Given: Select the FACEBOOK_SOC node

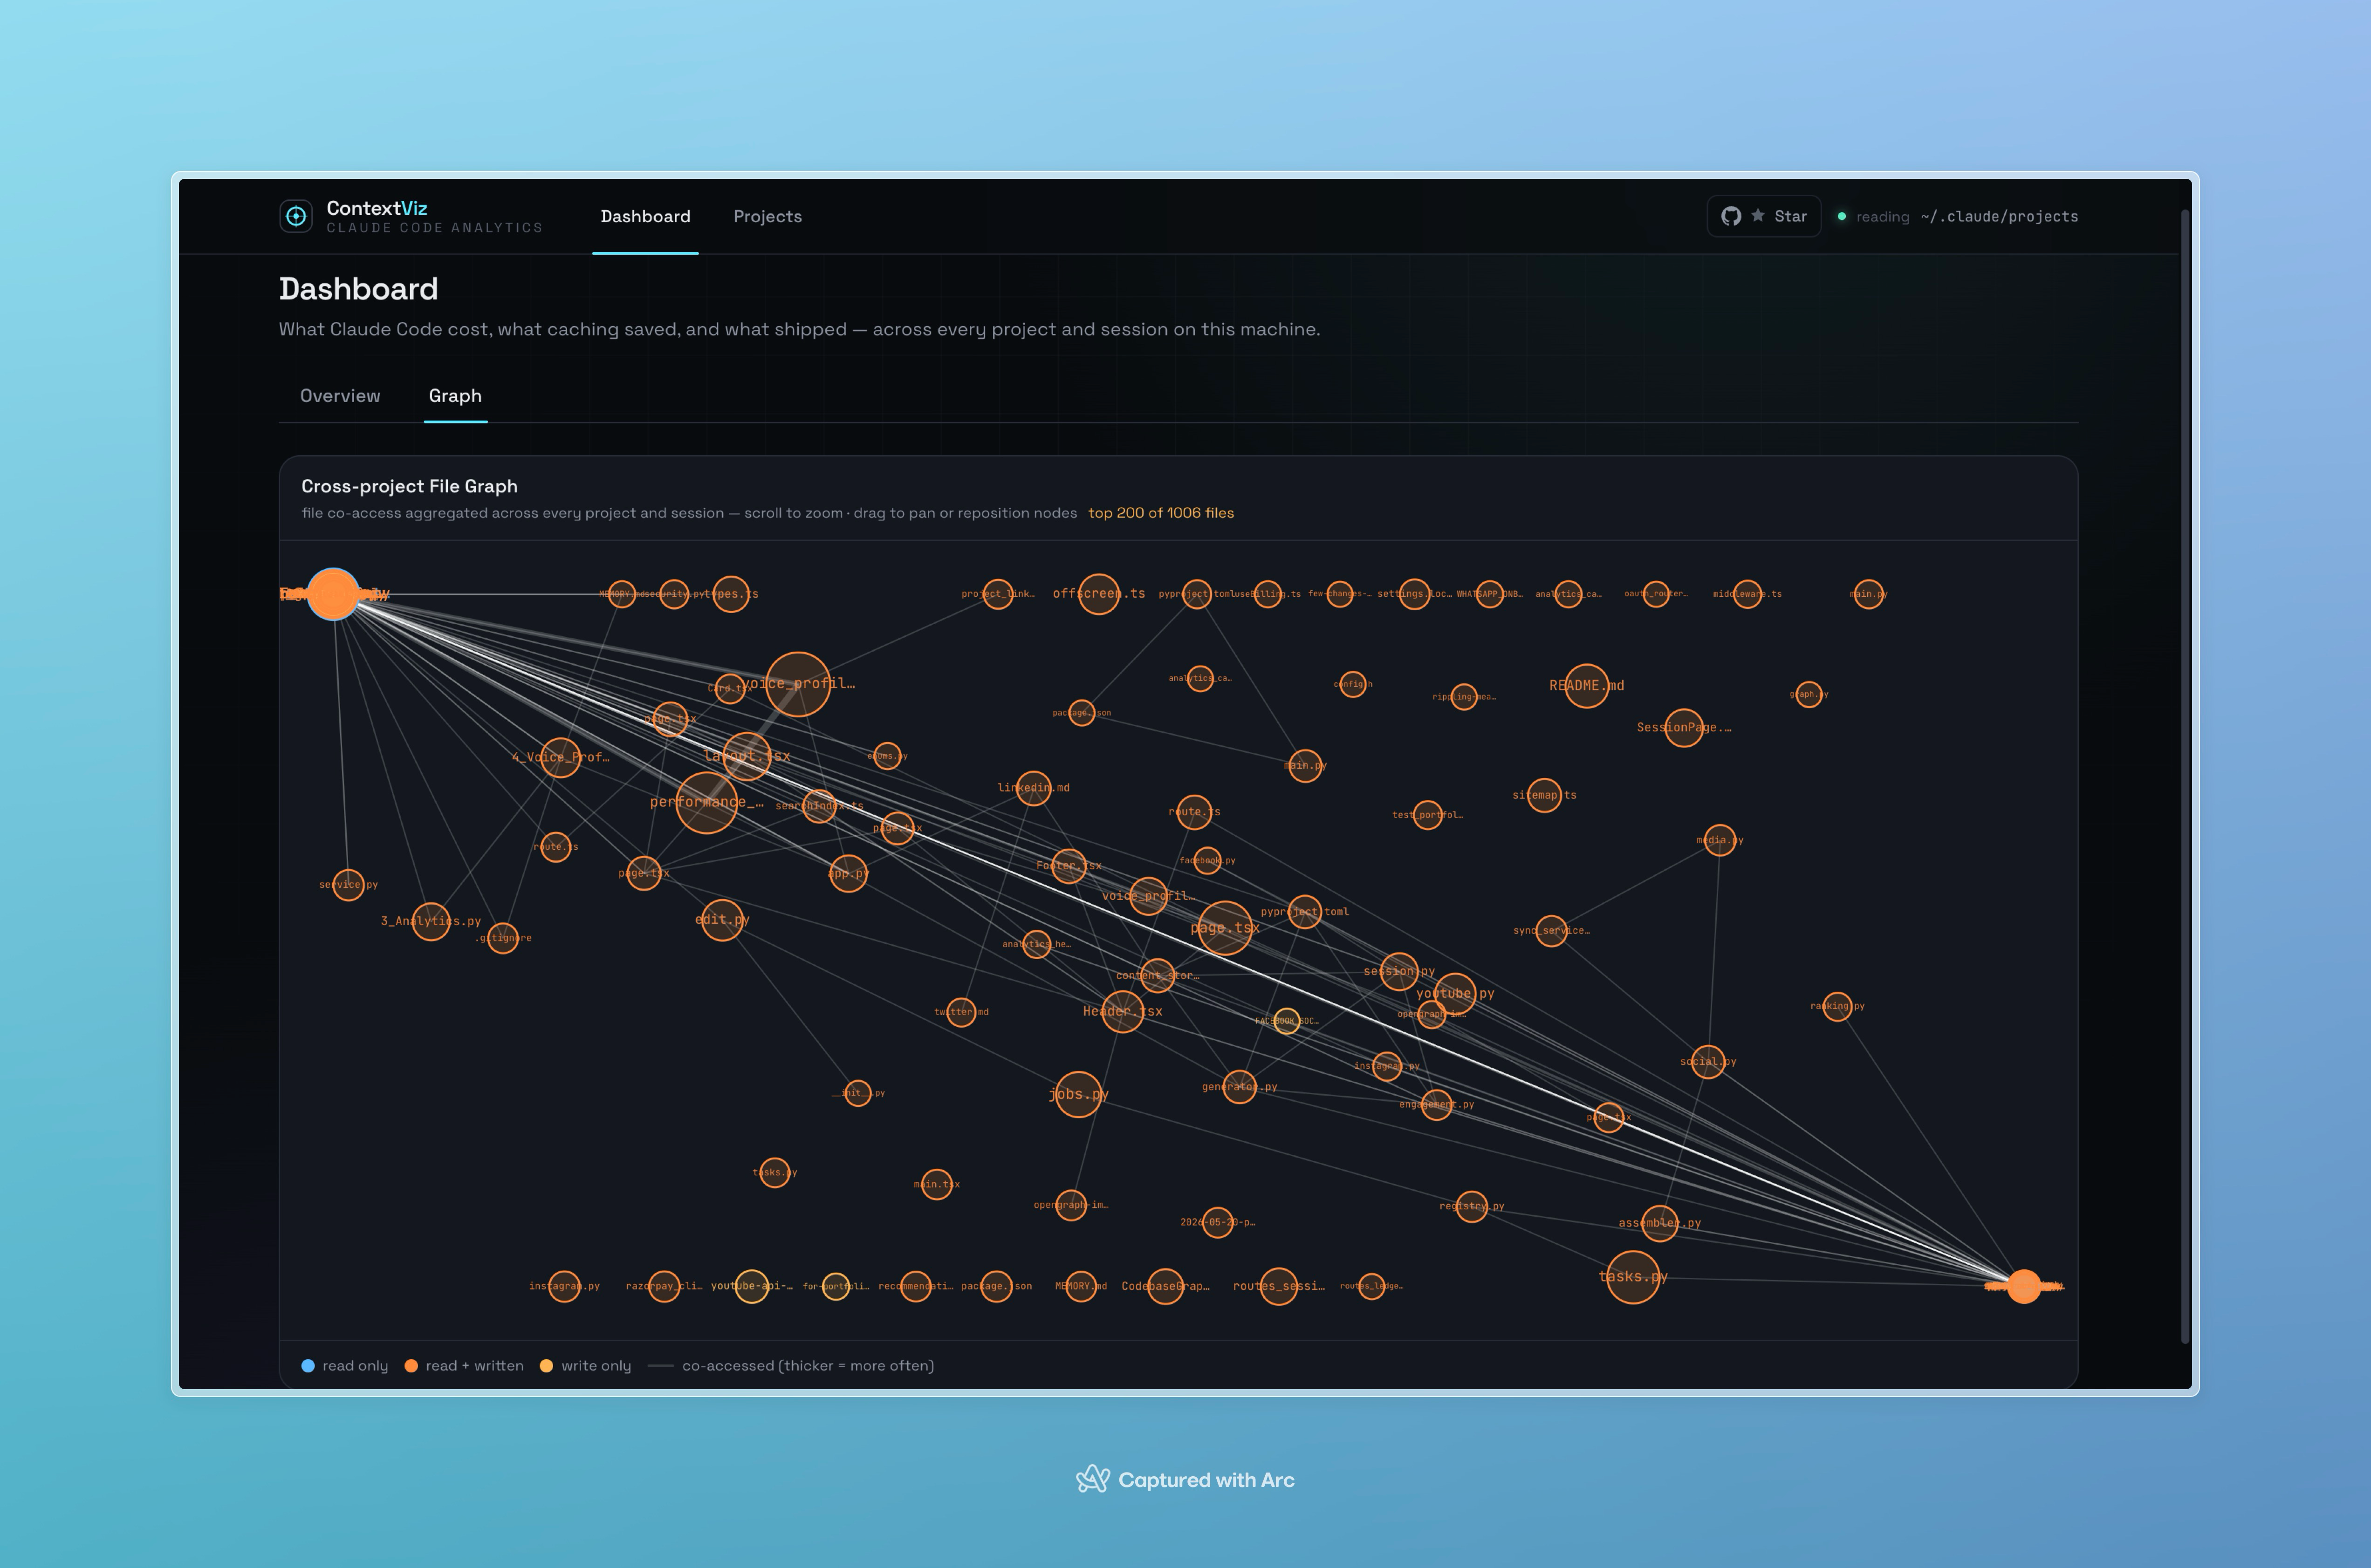Looking at the screenshot, I should tap(1286, 1021).
